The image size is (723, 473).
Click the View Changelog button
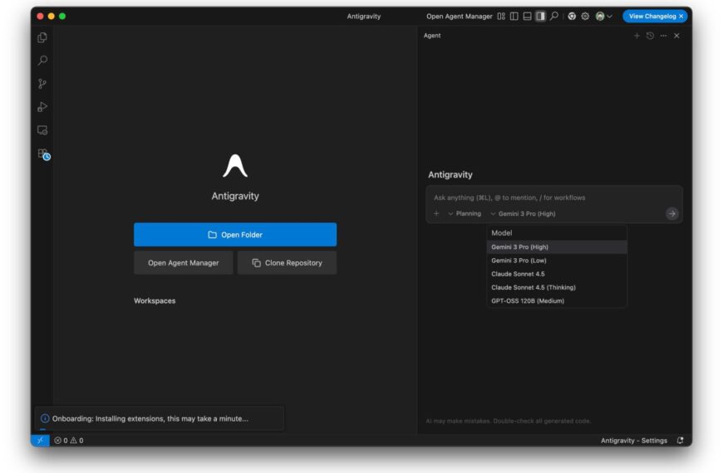[x=652, y=16]
